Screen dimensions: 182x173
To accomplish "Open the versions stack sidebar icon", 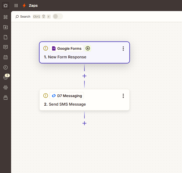I will 6,98.
